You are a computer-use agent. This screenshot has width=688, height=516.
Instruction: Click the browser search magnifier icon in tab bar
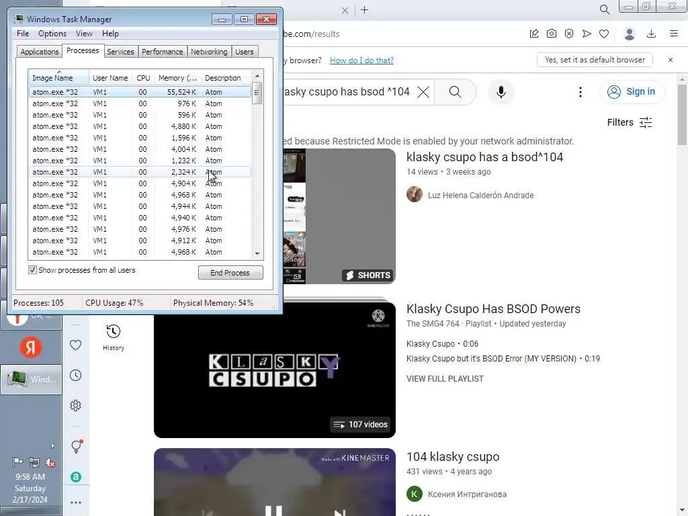coord(604,9)
